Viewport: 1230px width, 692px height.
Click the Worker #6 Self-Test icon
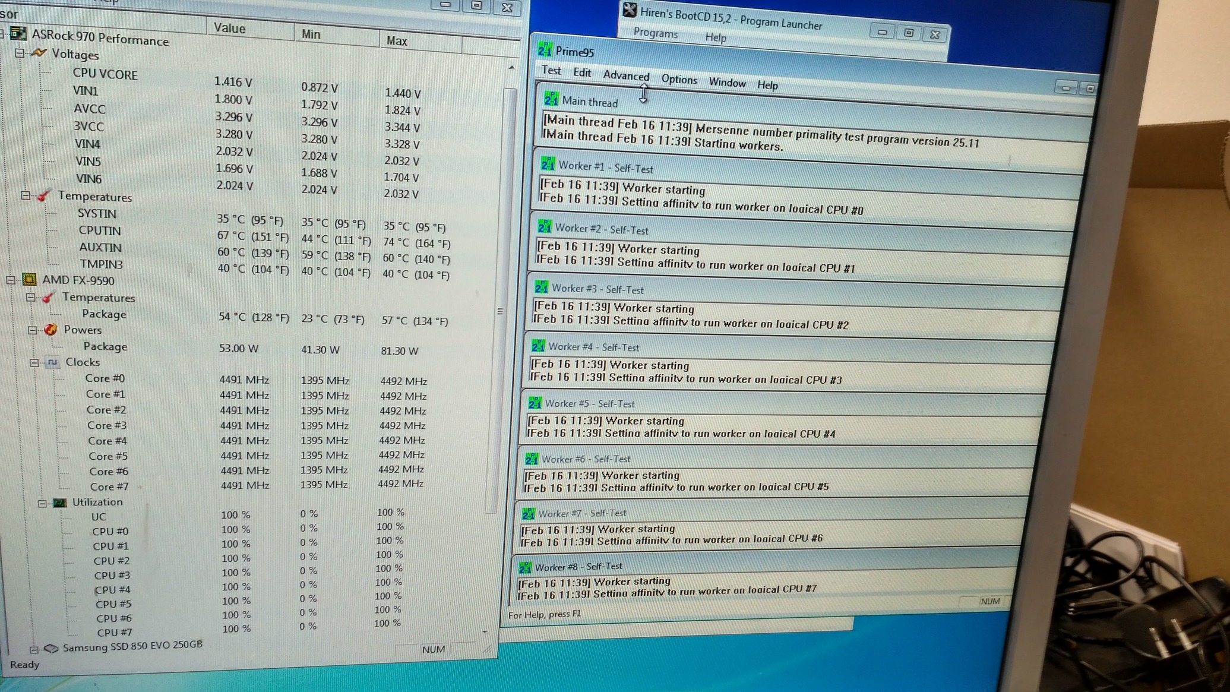pyautogui.click(x=531, y=458)
